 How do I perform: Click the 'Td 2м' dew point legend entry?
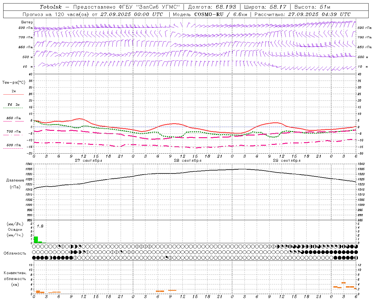(13, 105)
